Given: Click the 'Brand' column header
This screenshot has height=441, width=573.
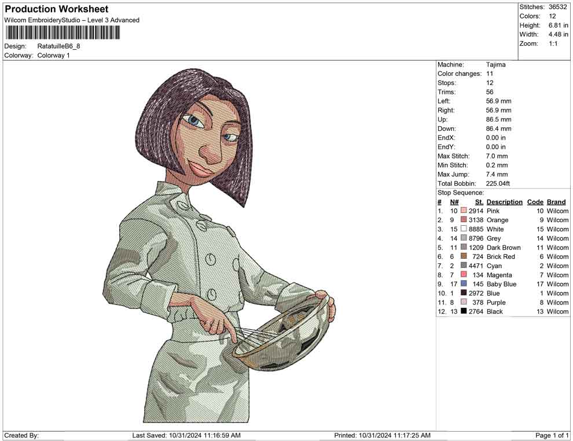Looking at the screenshot, I should pos(556,201).
